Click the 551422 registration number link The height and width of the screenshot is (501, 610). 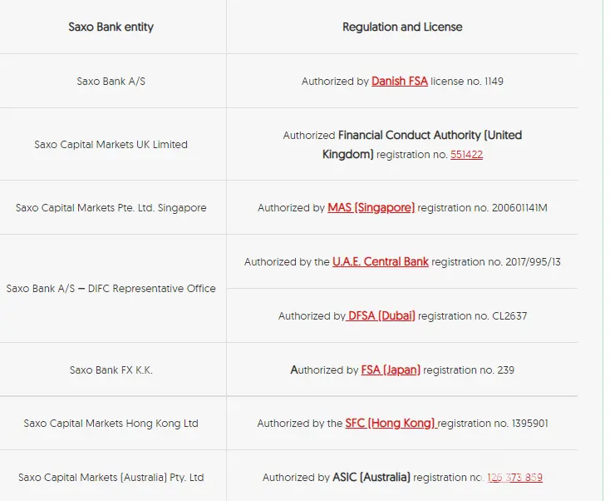[x=466, y=154]
